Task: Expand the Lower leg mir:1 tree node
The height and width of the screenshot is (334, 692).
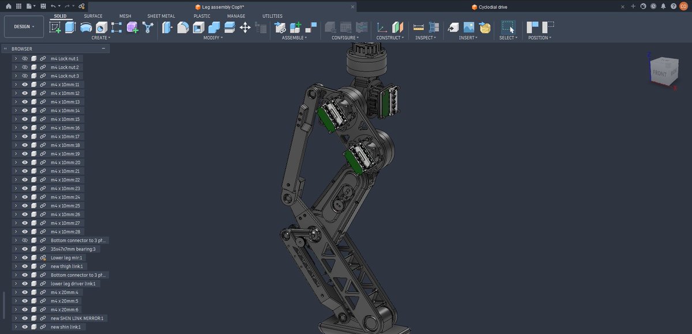Action: click(16, 258)
